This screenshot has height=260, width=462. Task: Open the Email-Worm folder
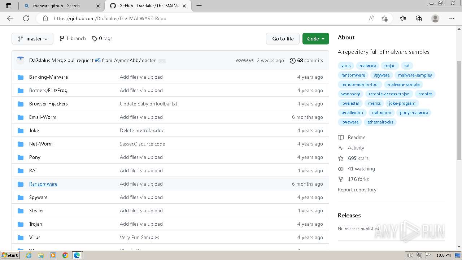pyautogui.click(x=43, y=117)
